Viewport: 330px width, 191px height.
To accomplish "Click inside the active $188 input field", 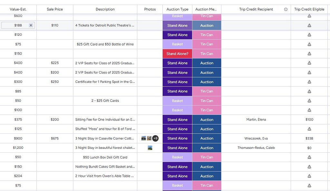I will (x=16, y=25).
